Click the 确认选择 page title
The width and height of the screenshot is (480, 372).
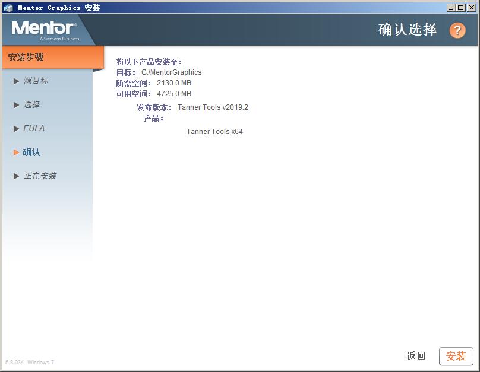(408, 30)
